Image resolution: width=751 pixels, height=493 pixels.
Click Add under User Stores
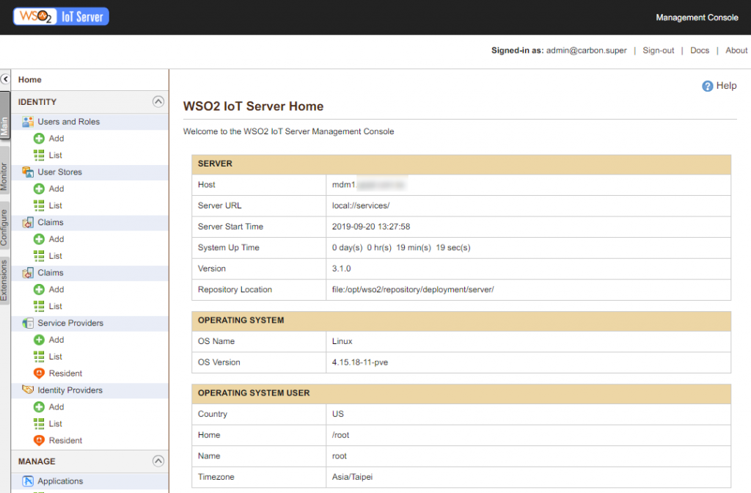point(56,189)
